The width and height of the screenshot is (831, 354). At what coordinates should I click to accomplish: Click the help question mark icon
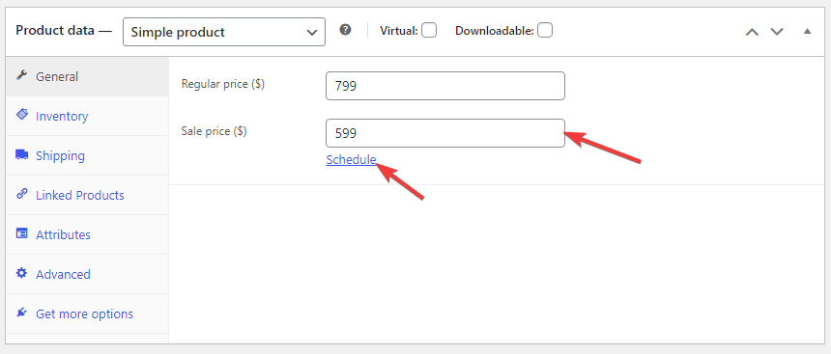pos(346,30)
